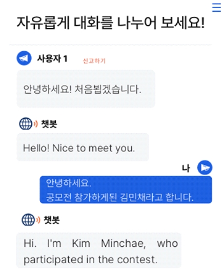224x275 pixels.
Task: Select the blue 김민채 message bubble
Action: pos(126,190)
